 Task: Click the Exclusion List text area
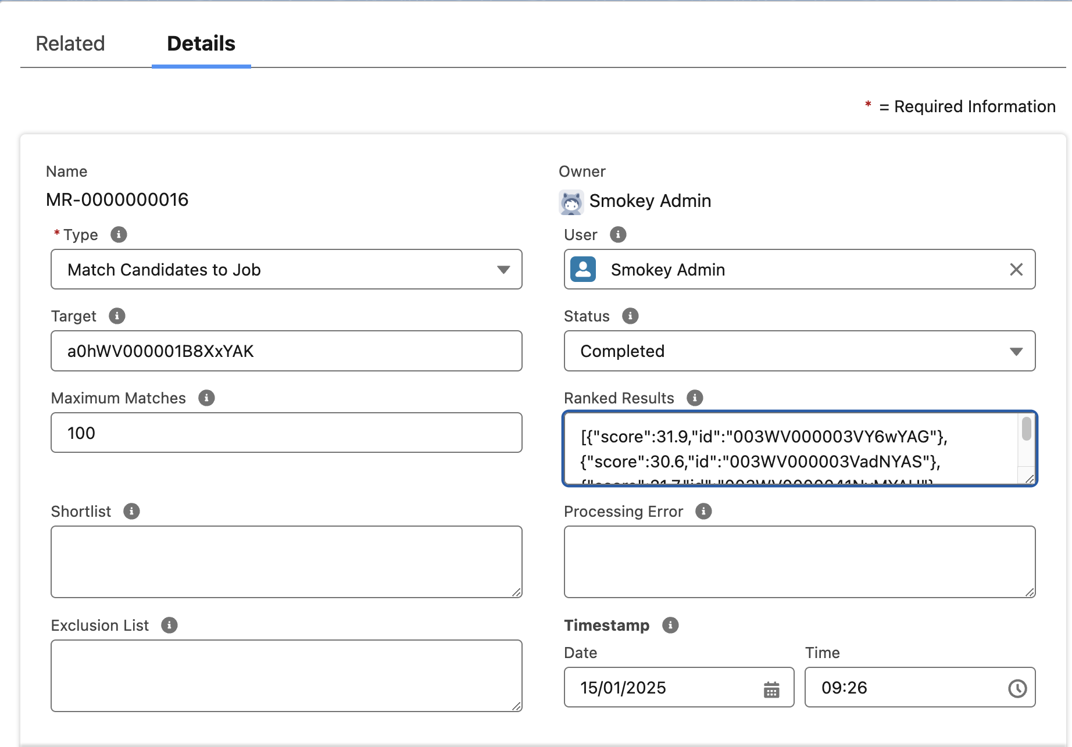(287, 675)
